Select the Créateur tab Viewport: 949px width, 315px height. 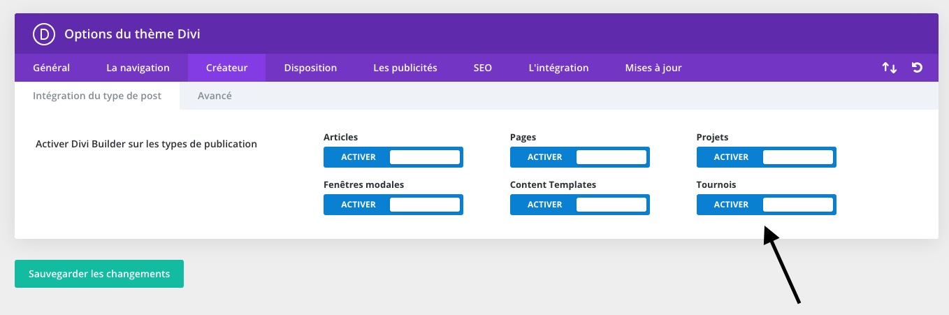[226, 68]
